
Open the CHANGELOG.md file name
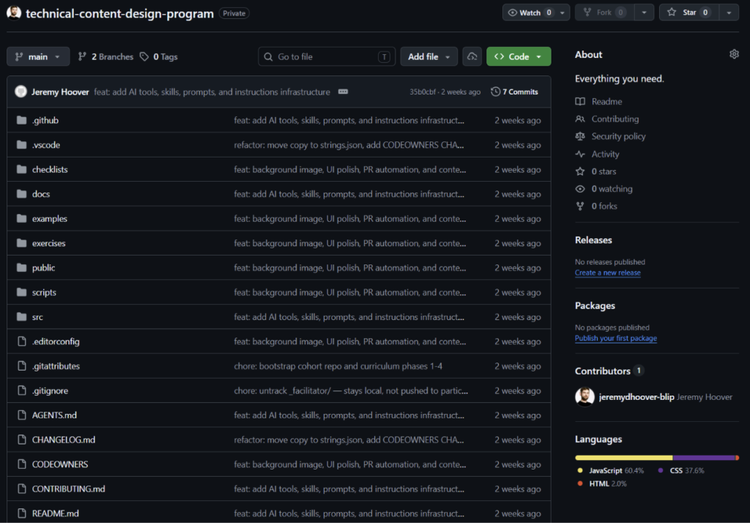[x=64, y=439]
